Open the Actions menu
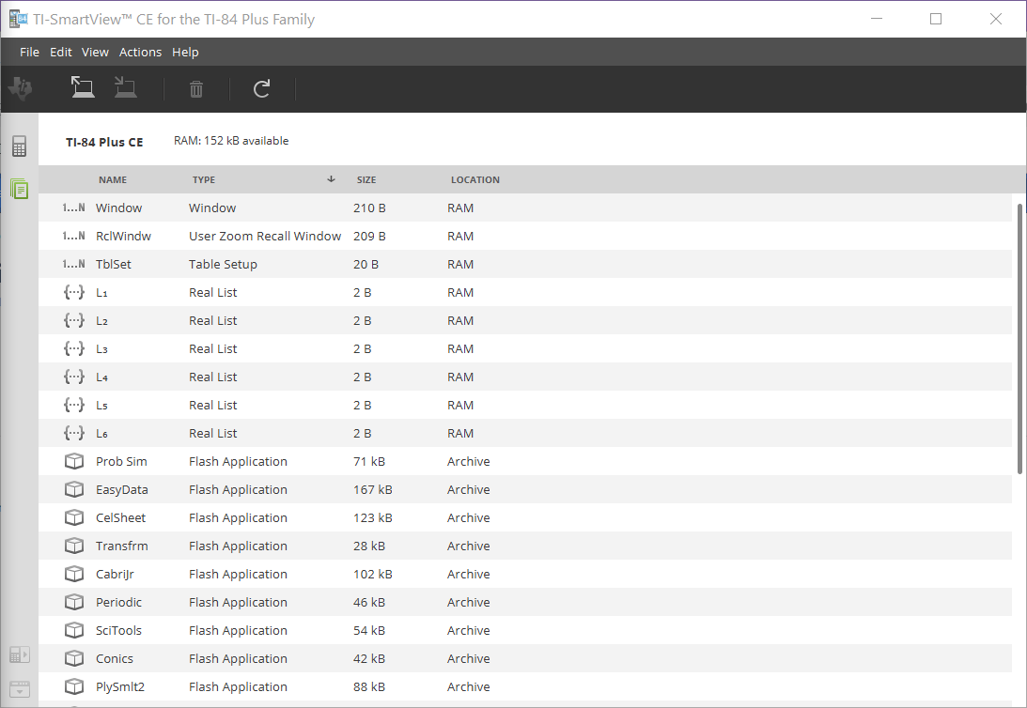 [140, 52]
